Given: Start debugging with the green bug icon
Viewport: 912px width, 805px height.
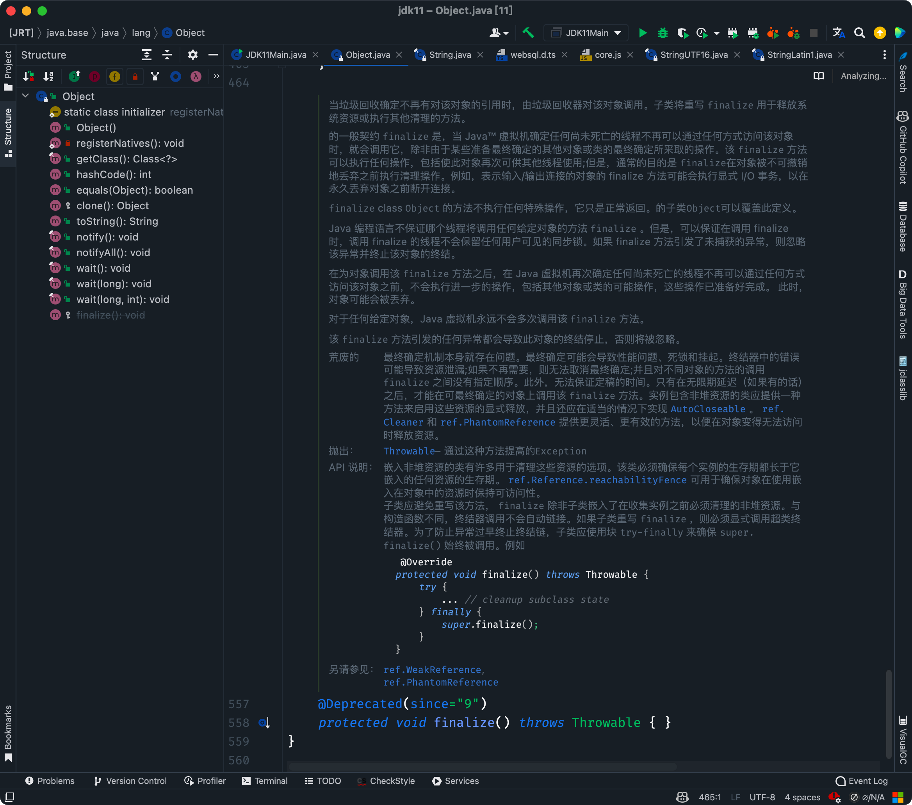Looking at the screenshot, I should pos(663,33).
